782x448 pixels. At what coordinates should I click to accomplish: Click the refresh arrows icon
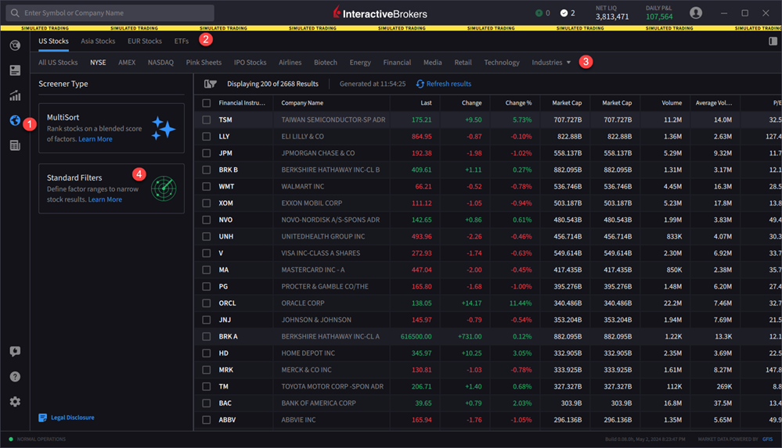[420, 84]
